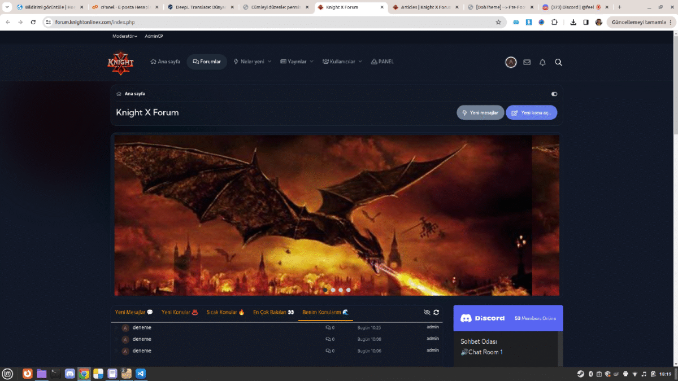Viewport: 678px width, 381px height.
Task: Click the Yeni konu aç button
Action: (x=531, y=113)
